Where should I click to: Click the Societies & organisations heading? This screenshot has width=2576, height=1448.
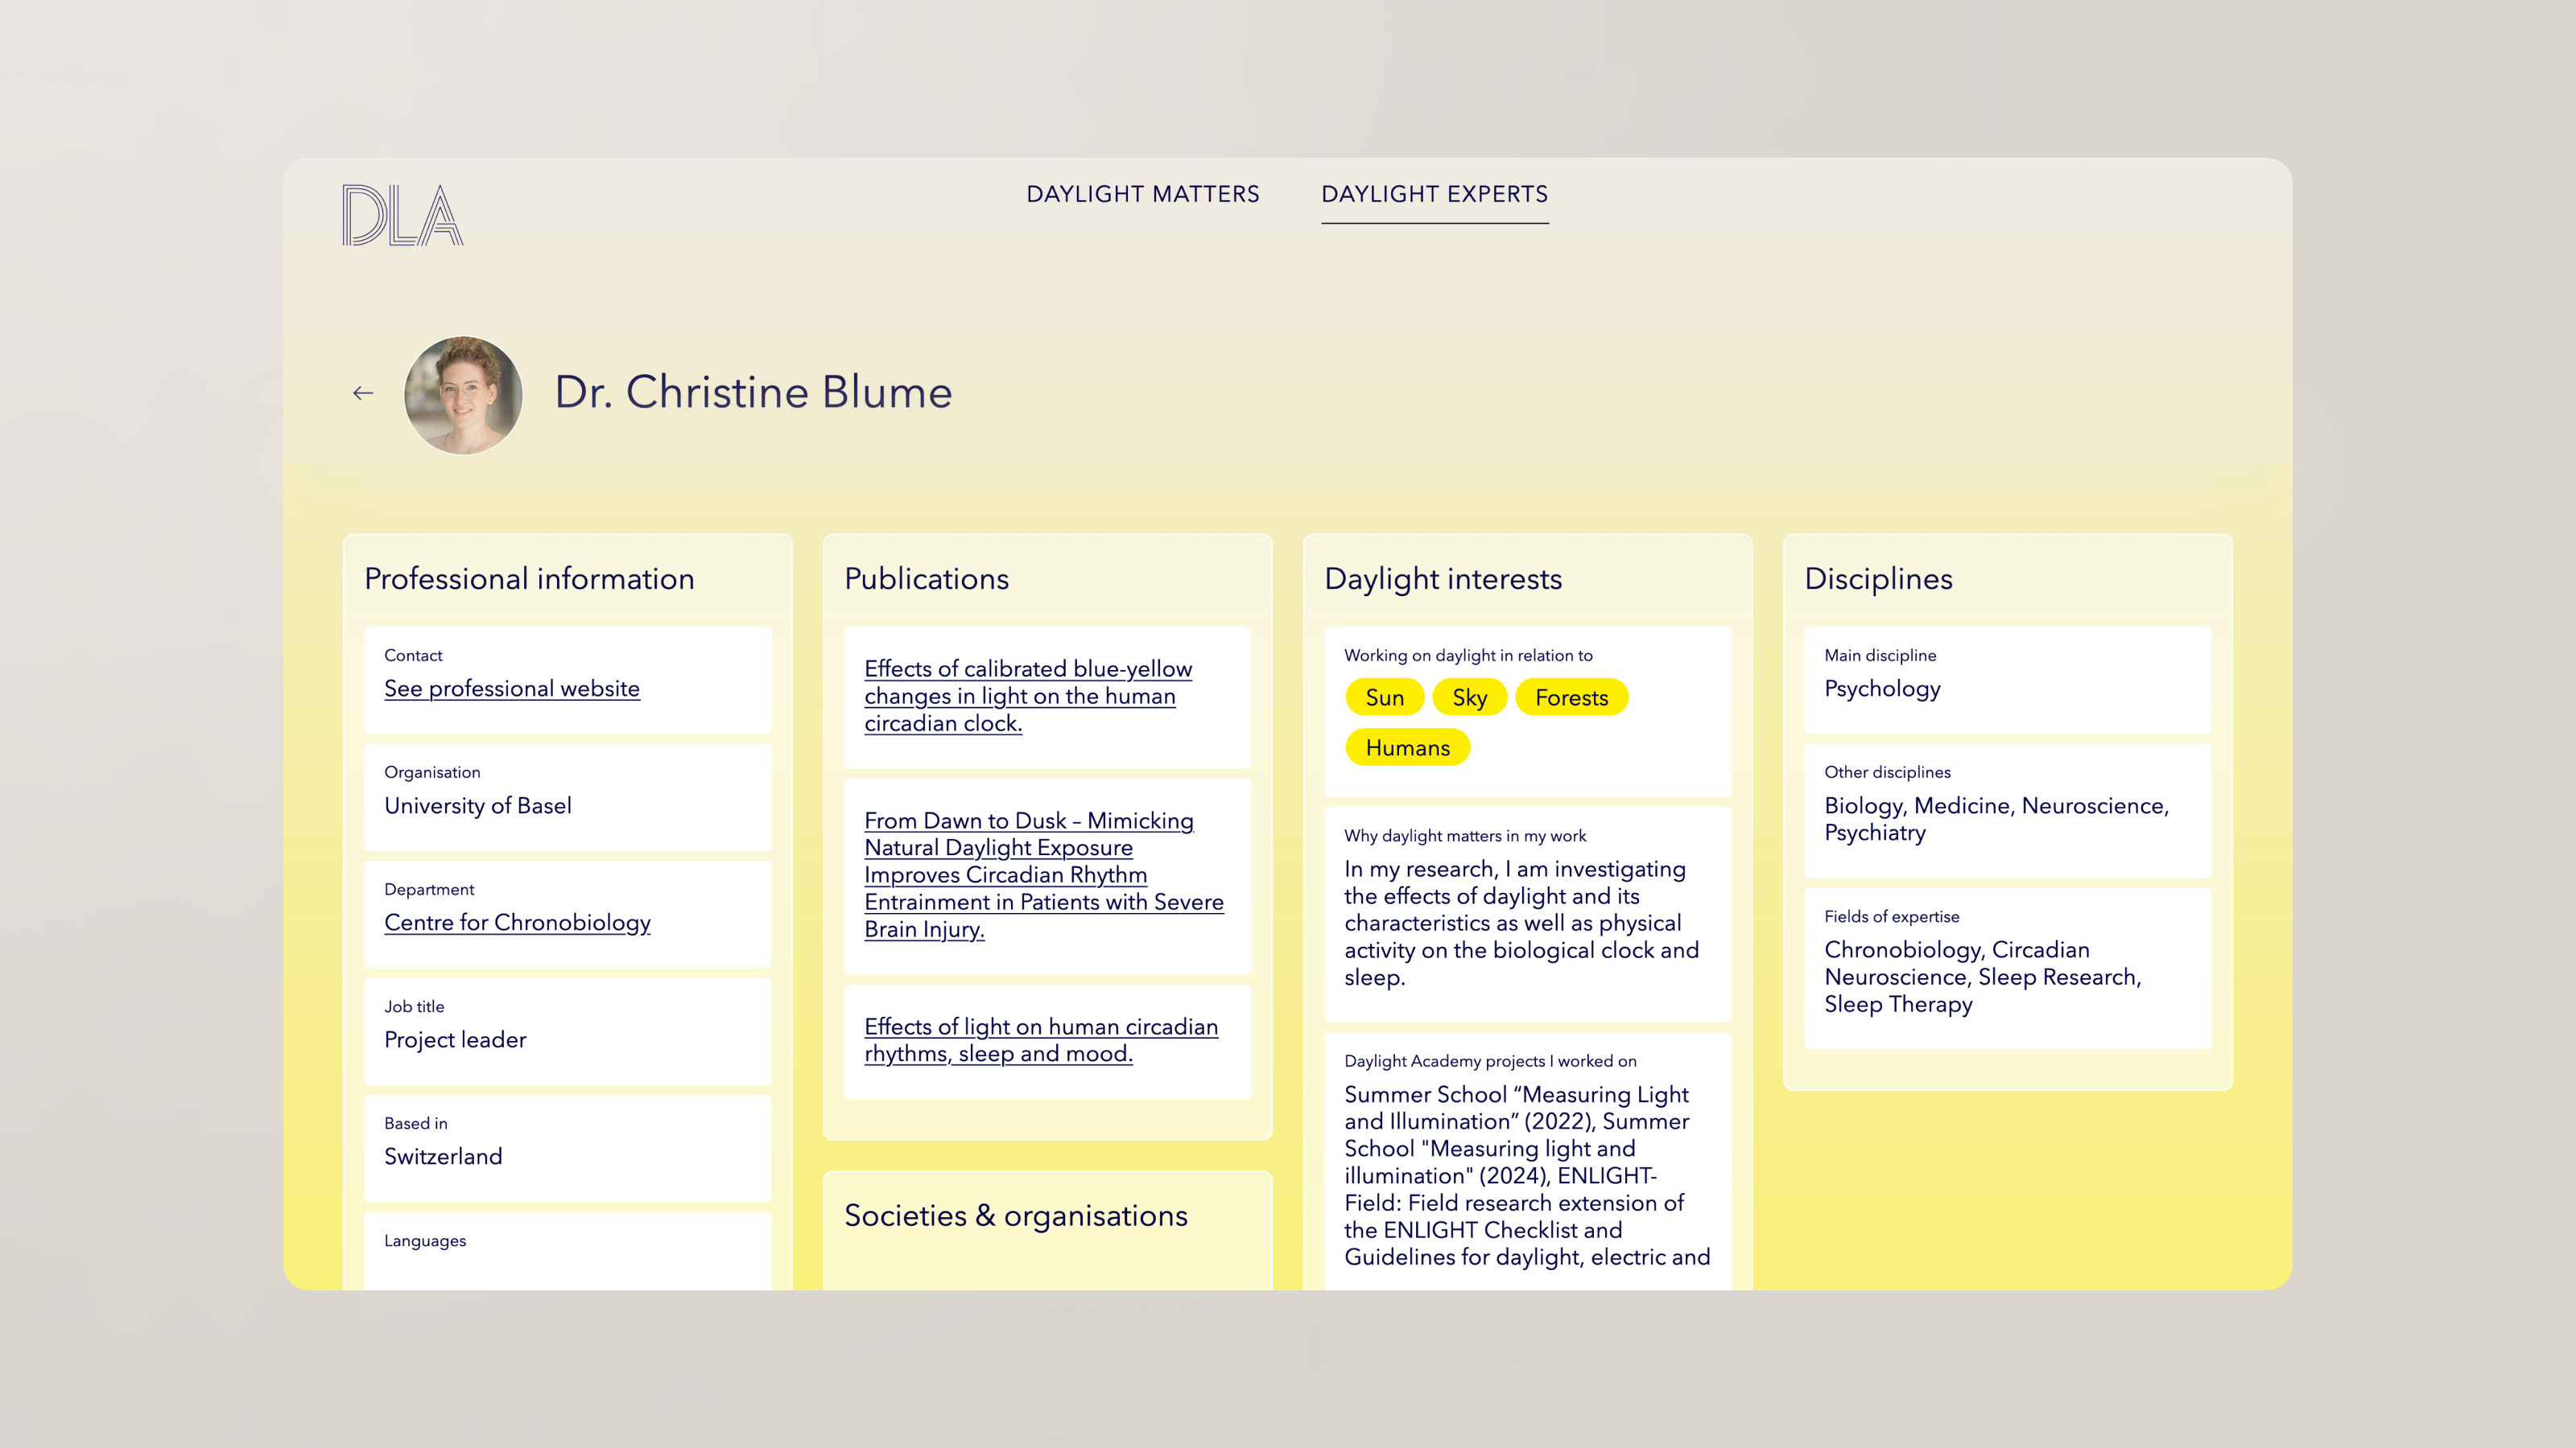[1015, 1216]
